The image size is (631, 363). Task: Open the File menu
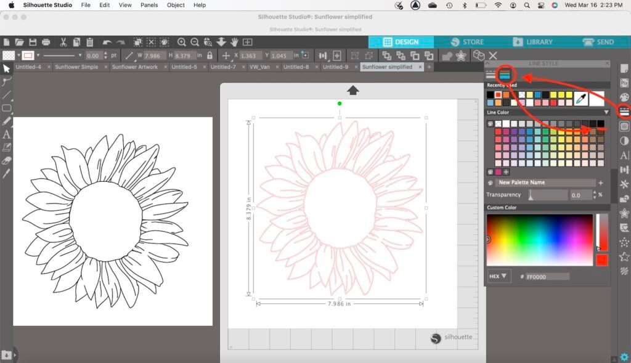coord(86,5)
